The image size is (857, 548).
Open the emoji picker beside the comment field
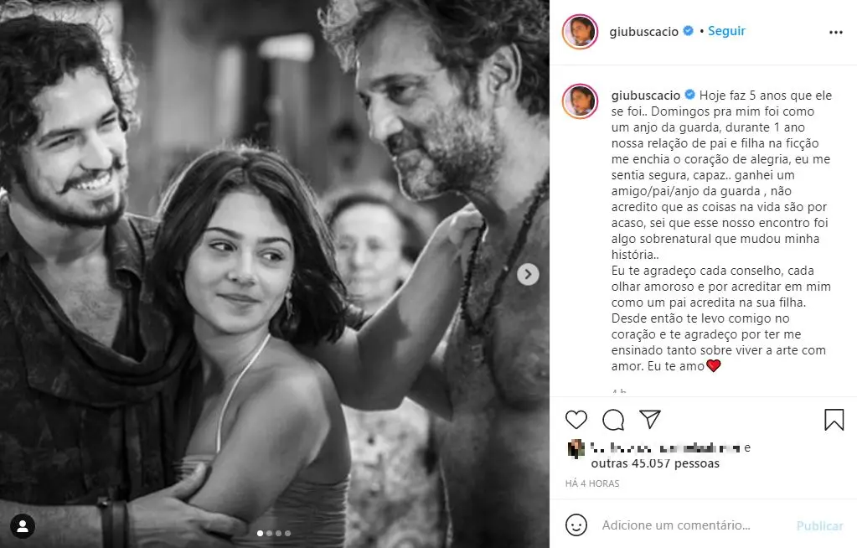pos(577,526)
